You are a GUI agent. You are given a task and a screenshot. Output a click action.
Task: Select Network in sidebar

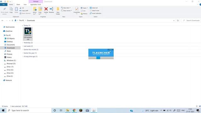[x=8, y=80]
